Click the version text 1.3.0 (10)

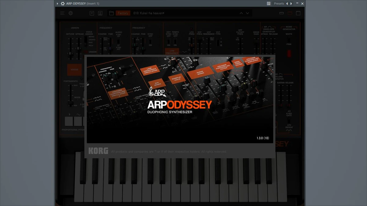tap(263, 138)
